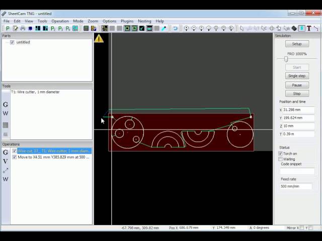This screenshot has height=241, width=322.
Task: Click the G icon in Operations panel
Action: pyautogui.click(x=6, y=152)
